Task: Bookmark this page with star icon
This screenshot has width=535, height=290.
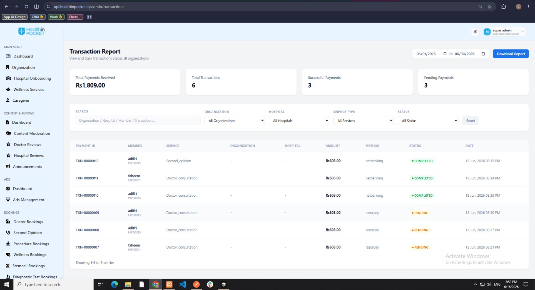Action: [x=490, y=7]
